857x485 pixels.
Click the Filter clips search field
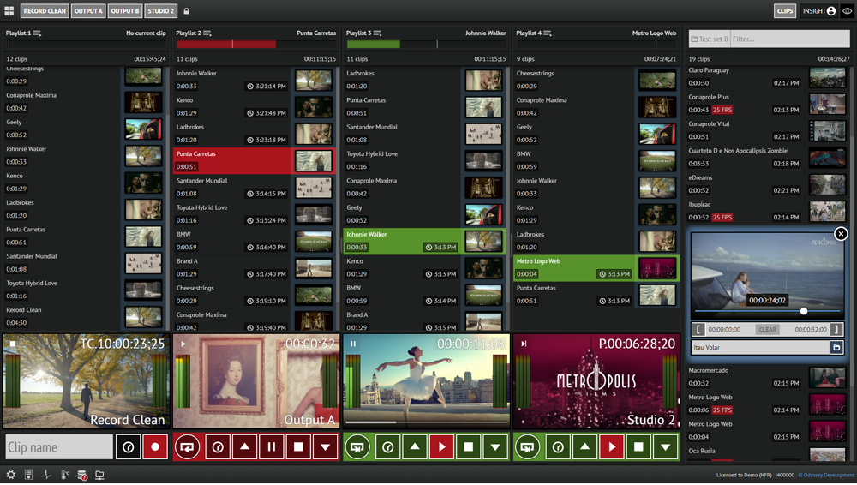tap(790, 39)
